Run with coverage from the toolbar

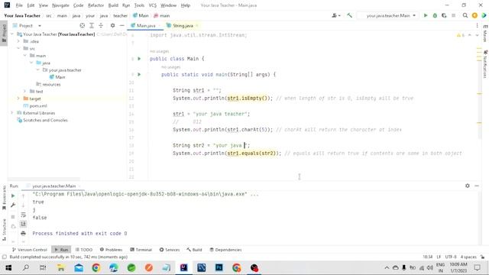click(x=444, y=15)
